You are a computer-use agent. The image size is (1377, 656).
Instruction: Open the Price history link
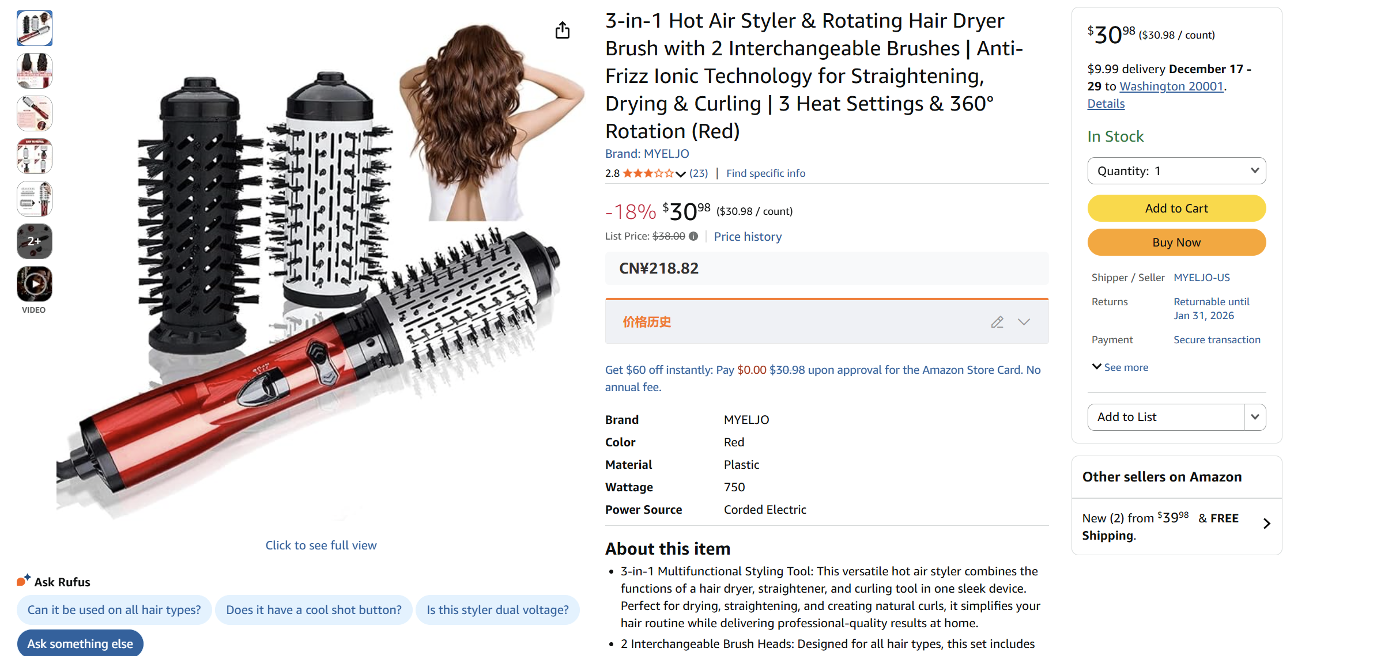(748, 236)
